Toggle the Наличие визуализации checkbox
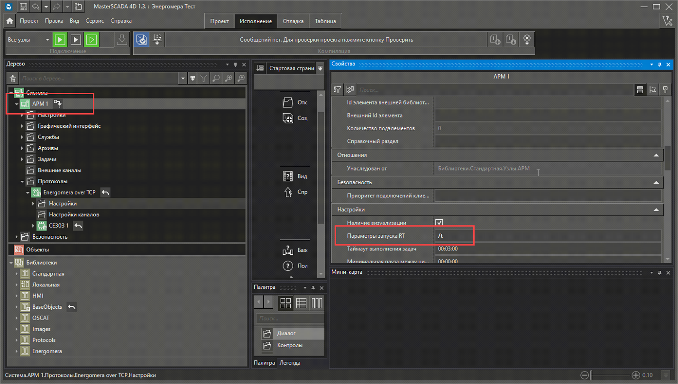678x384 pixels. tap(439, 223)
